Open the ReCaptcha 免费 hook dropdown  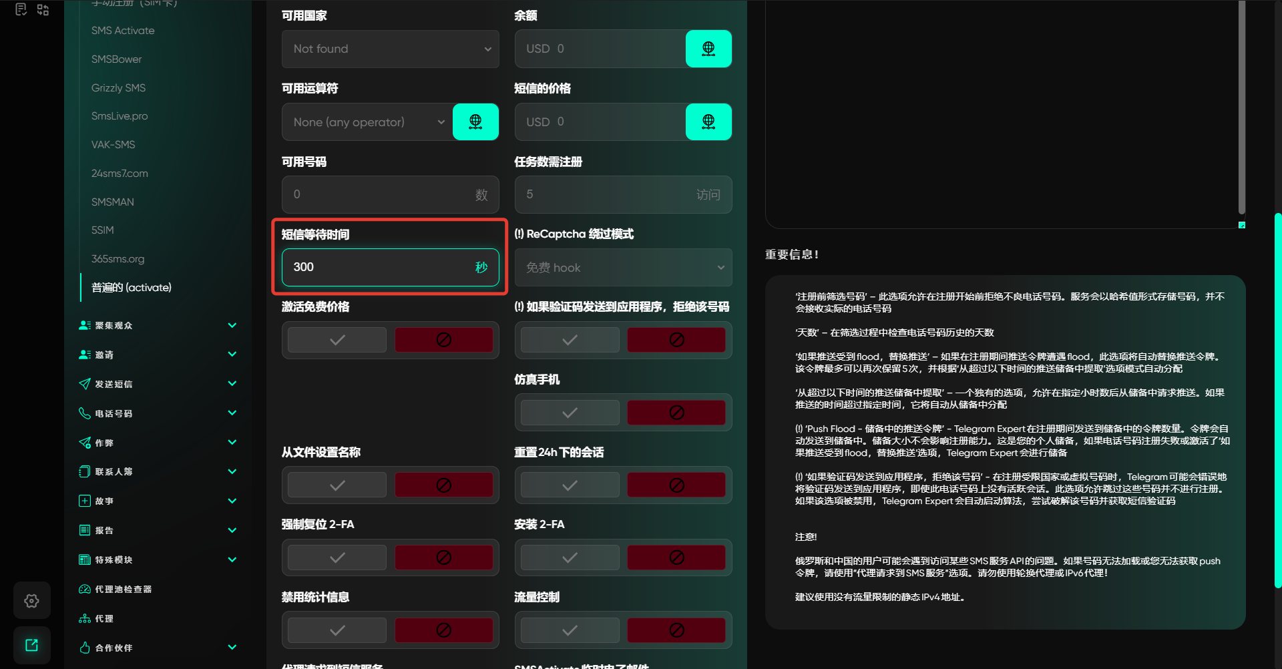(x=623, y=268)
